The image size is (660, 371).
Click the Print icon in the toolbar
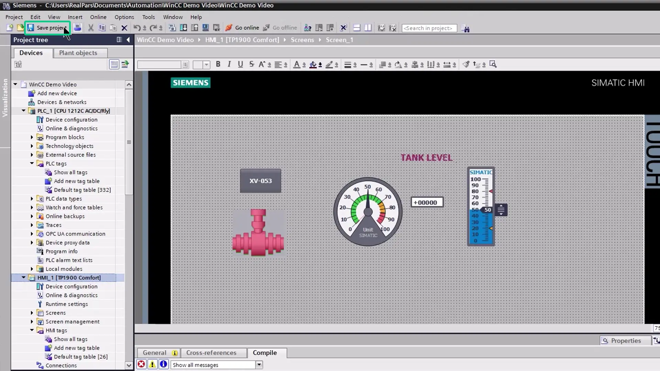(78, 28)
